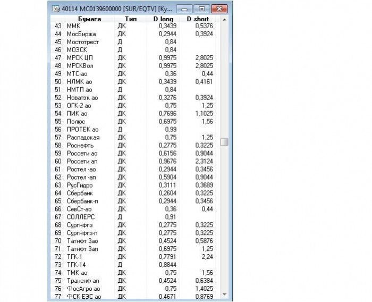Viewport: 372px width, 302px height.
Task: Select the НЛМК ао row
Action: click(x=133, y=82)
